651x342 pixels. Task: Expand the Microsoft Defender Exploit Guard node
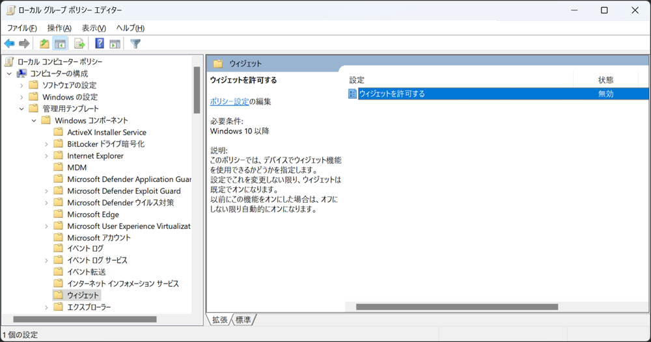click(46, 191)
